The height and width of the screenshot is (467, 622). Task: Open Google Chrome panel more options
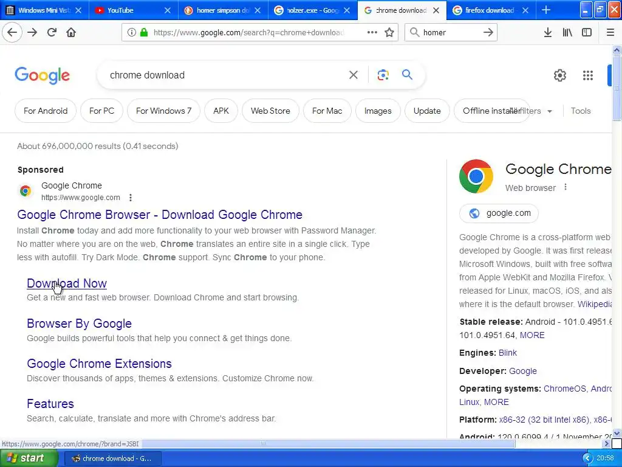click(566, 187)
